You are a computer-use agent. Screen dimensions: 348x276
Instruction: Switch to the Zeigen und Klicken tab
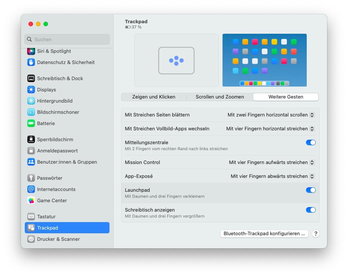tap(154, 97)
